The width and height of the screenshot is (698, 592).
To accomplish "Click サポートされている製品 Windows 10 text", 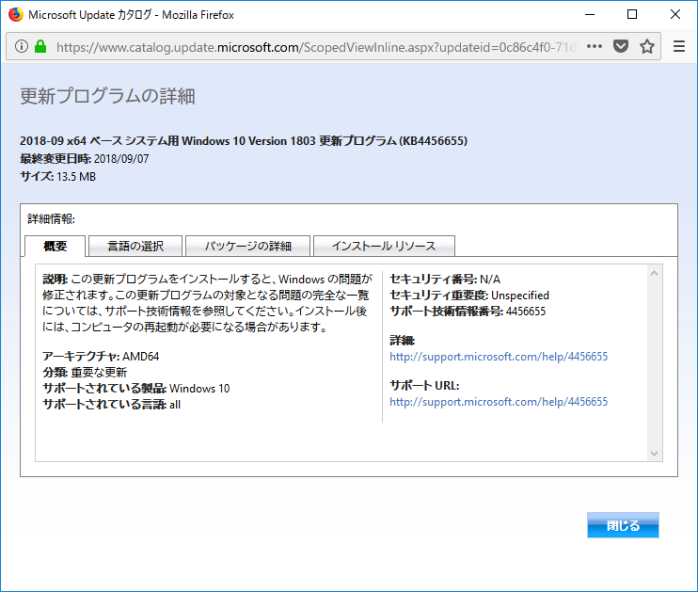I will coord(136,389).
